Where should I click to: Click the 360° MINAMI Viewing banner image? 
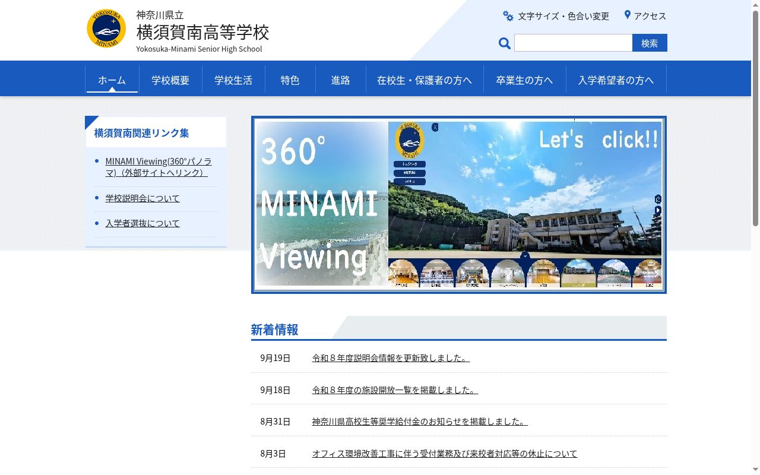[459, 205]
